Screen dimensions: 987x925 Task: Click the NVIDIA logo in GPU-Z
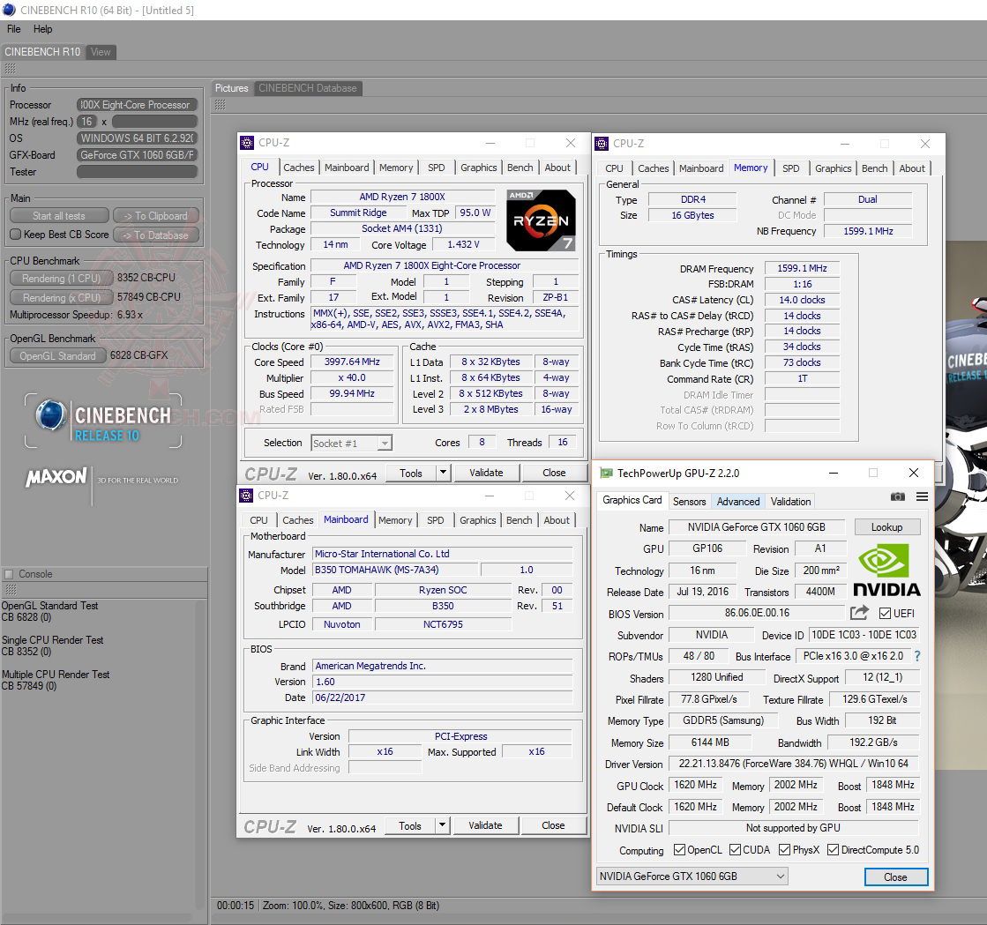click(x=886, y=571)
